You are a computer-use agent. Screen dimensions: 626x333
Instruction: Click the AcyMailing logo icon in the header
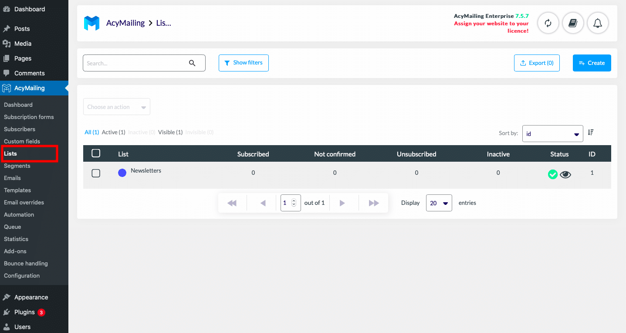pyautogui.click(x=91, y=23)
